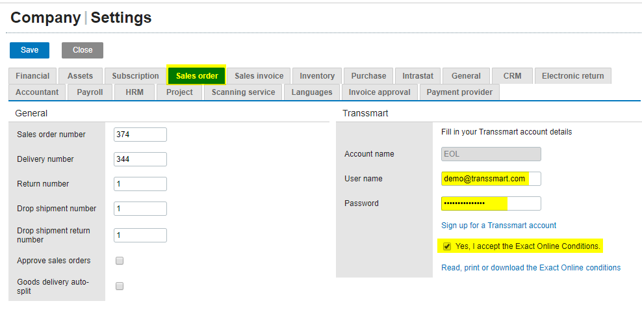Toggle the Goods delivery auto-split checkbox
The width and height of the screenshot is (642, 312).
(120, 286)
